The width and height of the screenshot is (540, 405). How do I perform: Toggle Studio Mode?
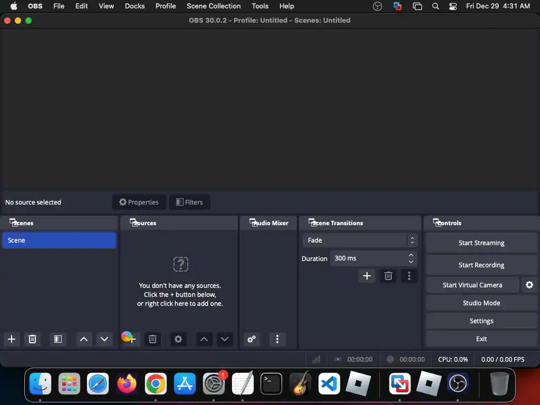pyautogui.click(x=481, y=303)
